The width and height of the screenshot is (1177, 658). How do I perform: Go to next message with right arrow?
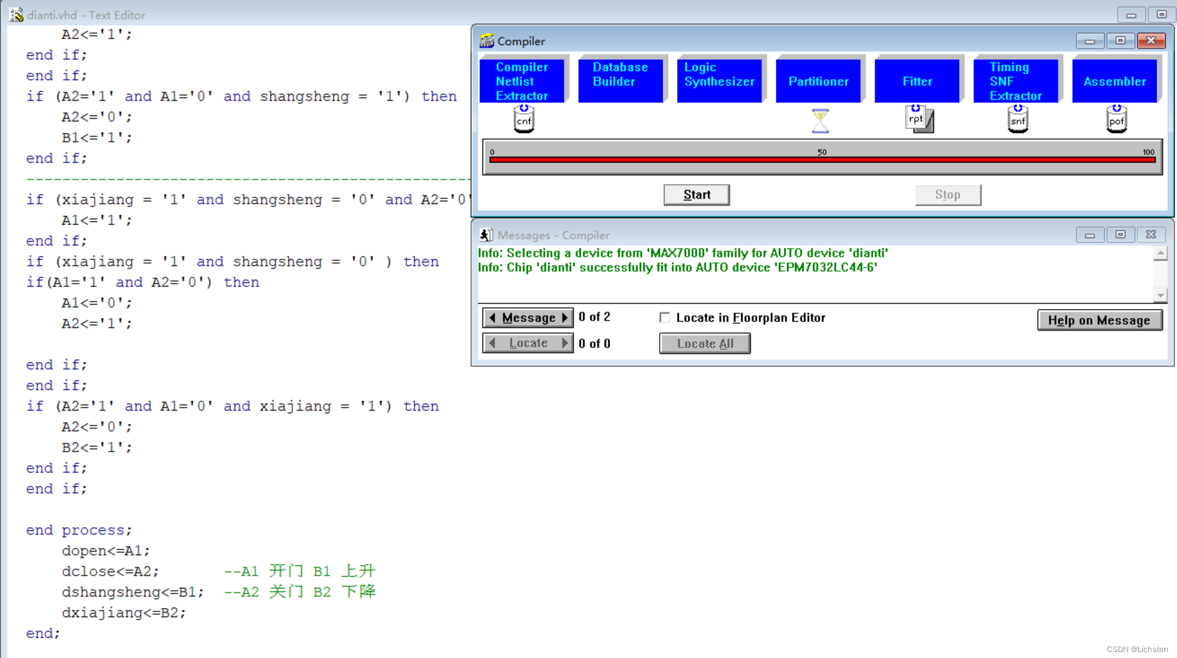click(564, 318)
